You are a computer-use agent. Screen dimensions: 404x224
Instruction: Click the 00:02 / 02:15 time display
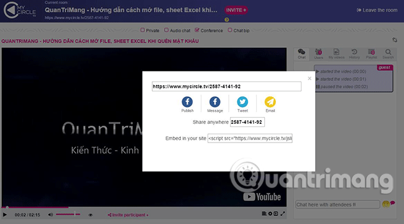[x=27, y=215]
